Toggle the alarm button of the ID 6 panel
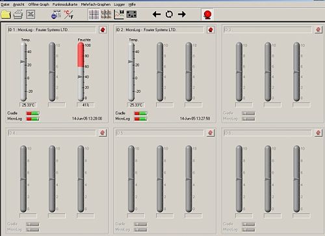Viewport: 325px width, 236px height. click(x=318, y=133)
